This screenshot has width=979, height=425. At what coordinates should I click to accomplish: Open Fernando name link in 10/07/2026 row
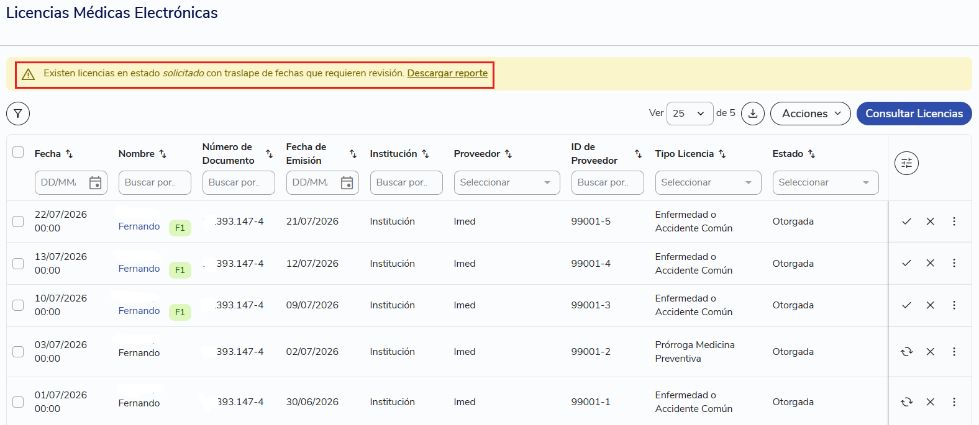139,311
